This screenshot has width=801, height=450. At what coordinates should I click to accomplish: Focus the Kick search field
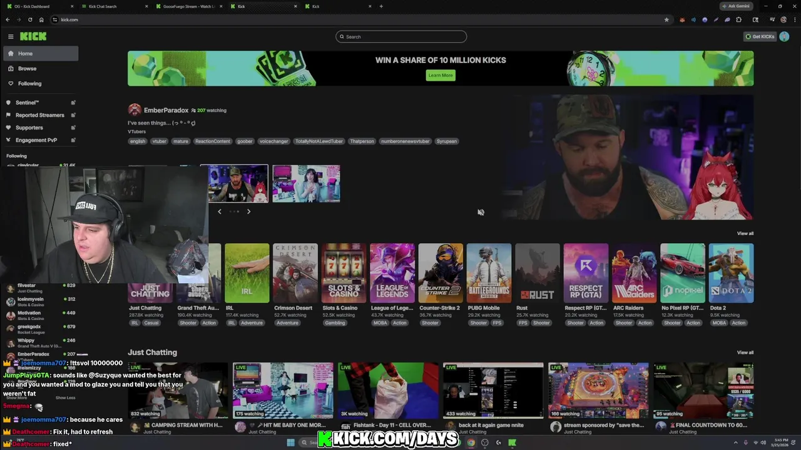pyautogui.click(x=401, y=37)
